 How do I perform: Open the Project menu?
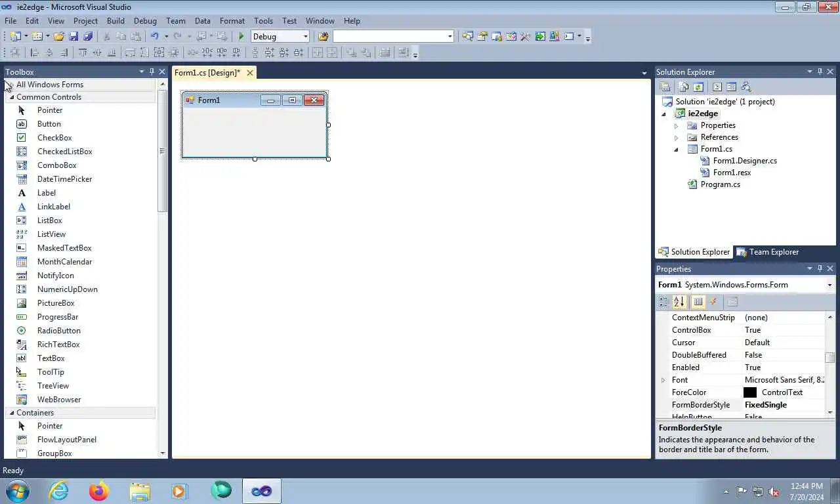tap(85, 21)
